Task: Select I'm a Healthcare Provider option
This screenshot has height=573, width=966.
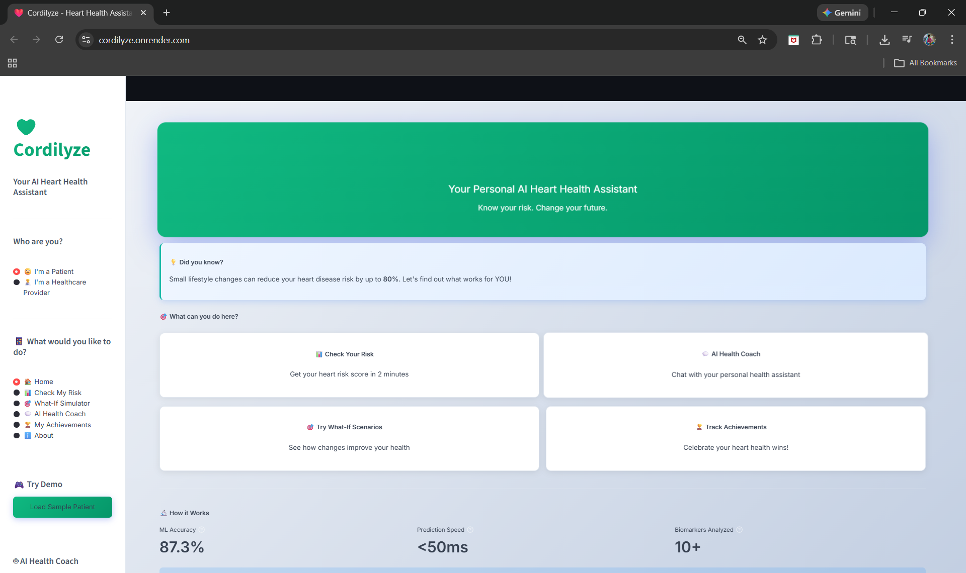Action: pyautogui.click(x=17, y=282)
